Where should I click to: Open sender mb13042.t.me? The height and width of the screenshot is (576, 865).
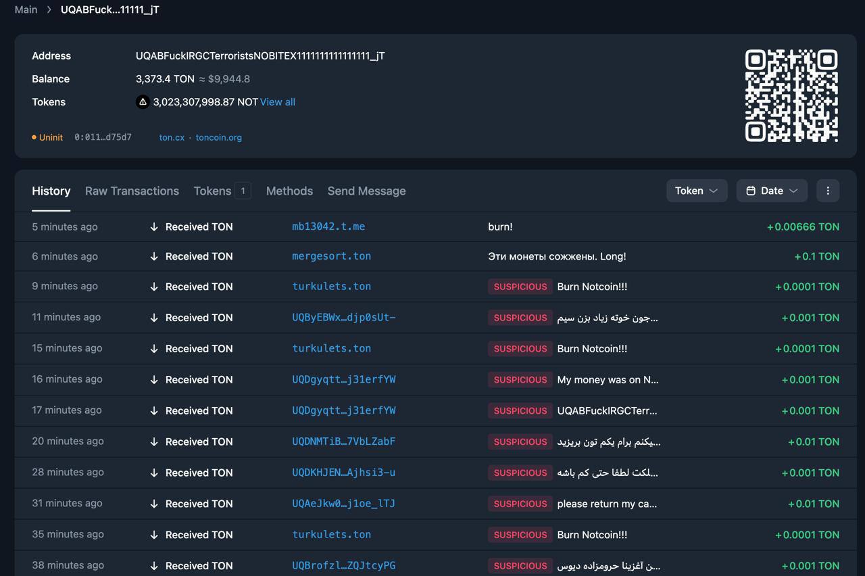328,226
